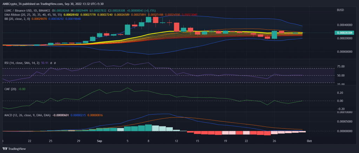
Task: Click the AMBCrypto_TA published on TradingView.com header
Action: point(53,3)
